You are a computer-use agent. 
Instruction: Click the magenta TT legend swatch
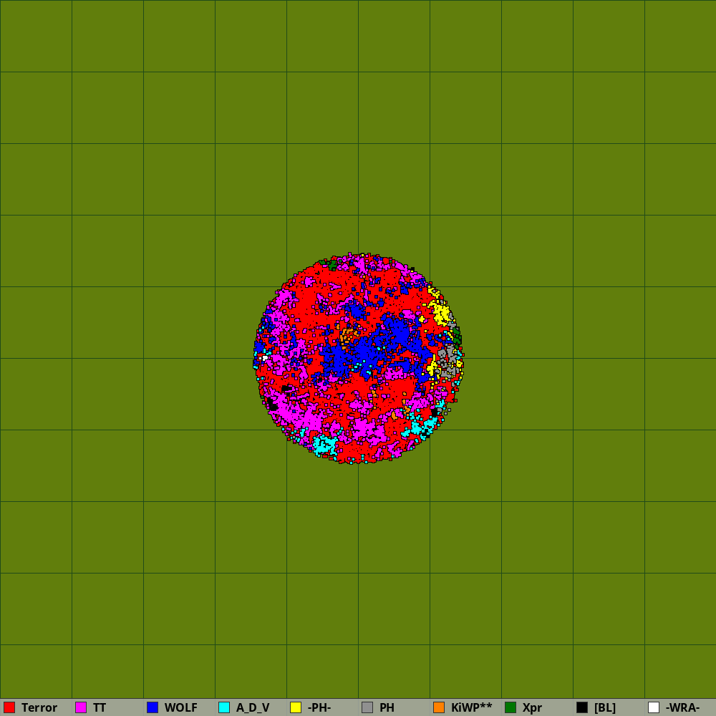pos(81,707)
